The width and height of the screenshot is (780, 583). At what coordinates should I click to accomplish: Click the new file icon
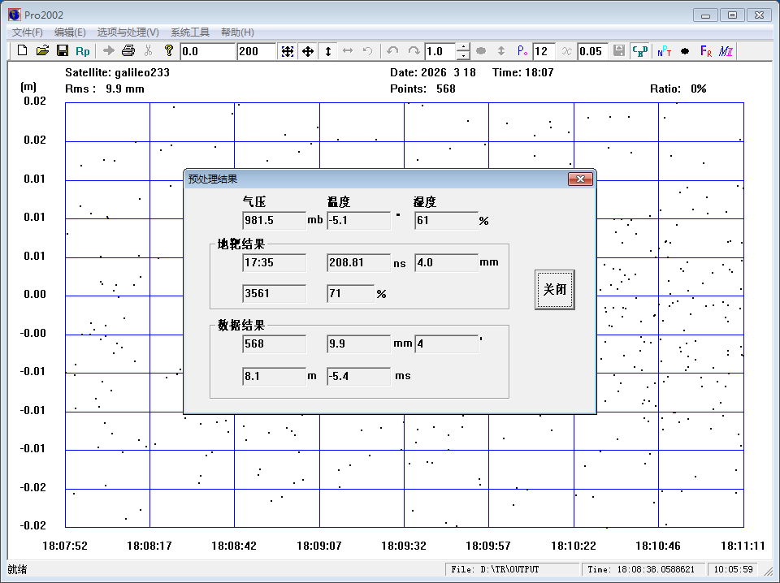pyautogui.click(x=23, y=51)
